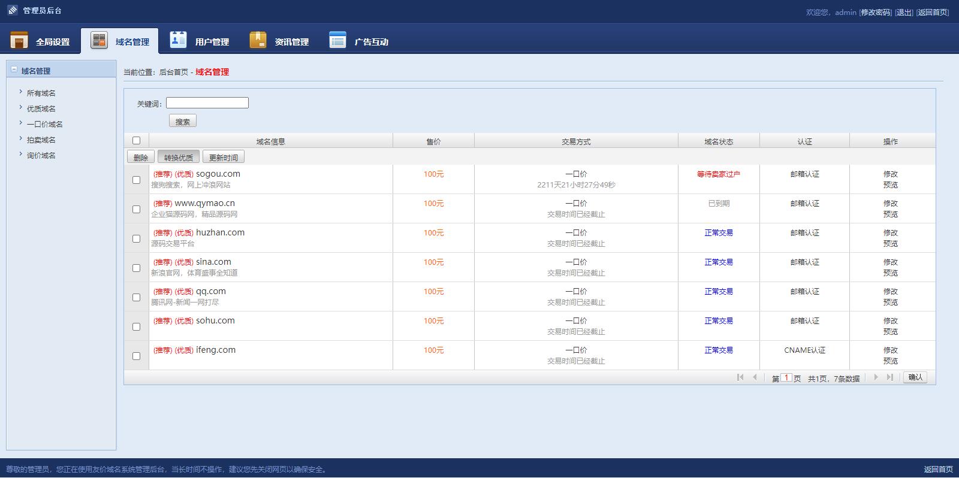The width and height of the screenshot is (959, 478).
Task: Click the 资讯管理 bookmark icon
Action: click(258, 40)
